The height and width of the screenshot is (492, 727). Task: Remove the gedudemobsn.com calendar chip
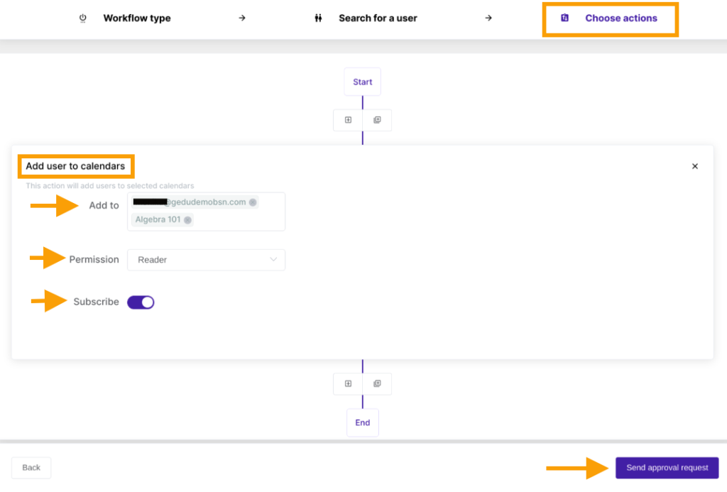253,202
